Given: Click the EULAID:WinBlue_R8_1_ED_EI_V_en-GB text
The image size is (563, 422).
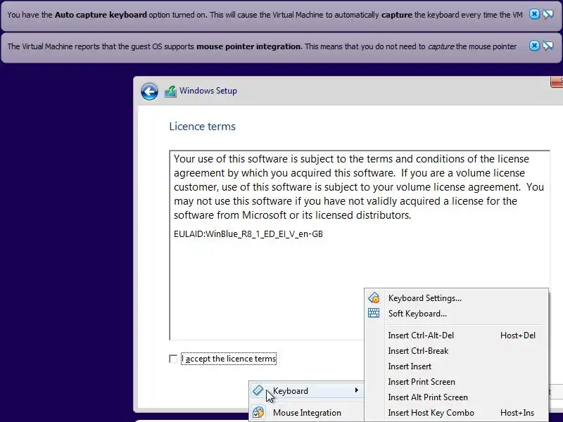Looking at the screenshot, I should pyautogui.click(x=248, y=234).
